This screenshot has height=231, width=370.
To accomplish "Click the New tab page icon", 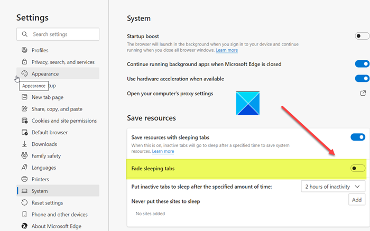I will click(x=24, y=97).
